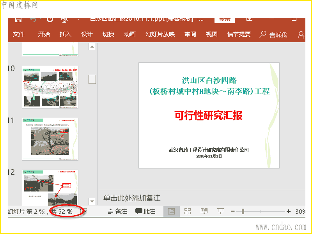Start slide show view icon
This screenshot has height=234, width=312.
(220, 211)
